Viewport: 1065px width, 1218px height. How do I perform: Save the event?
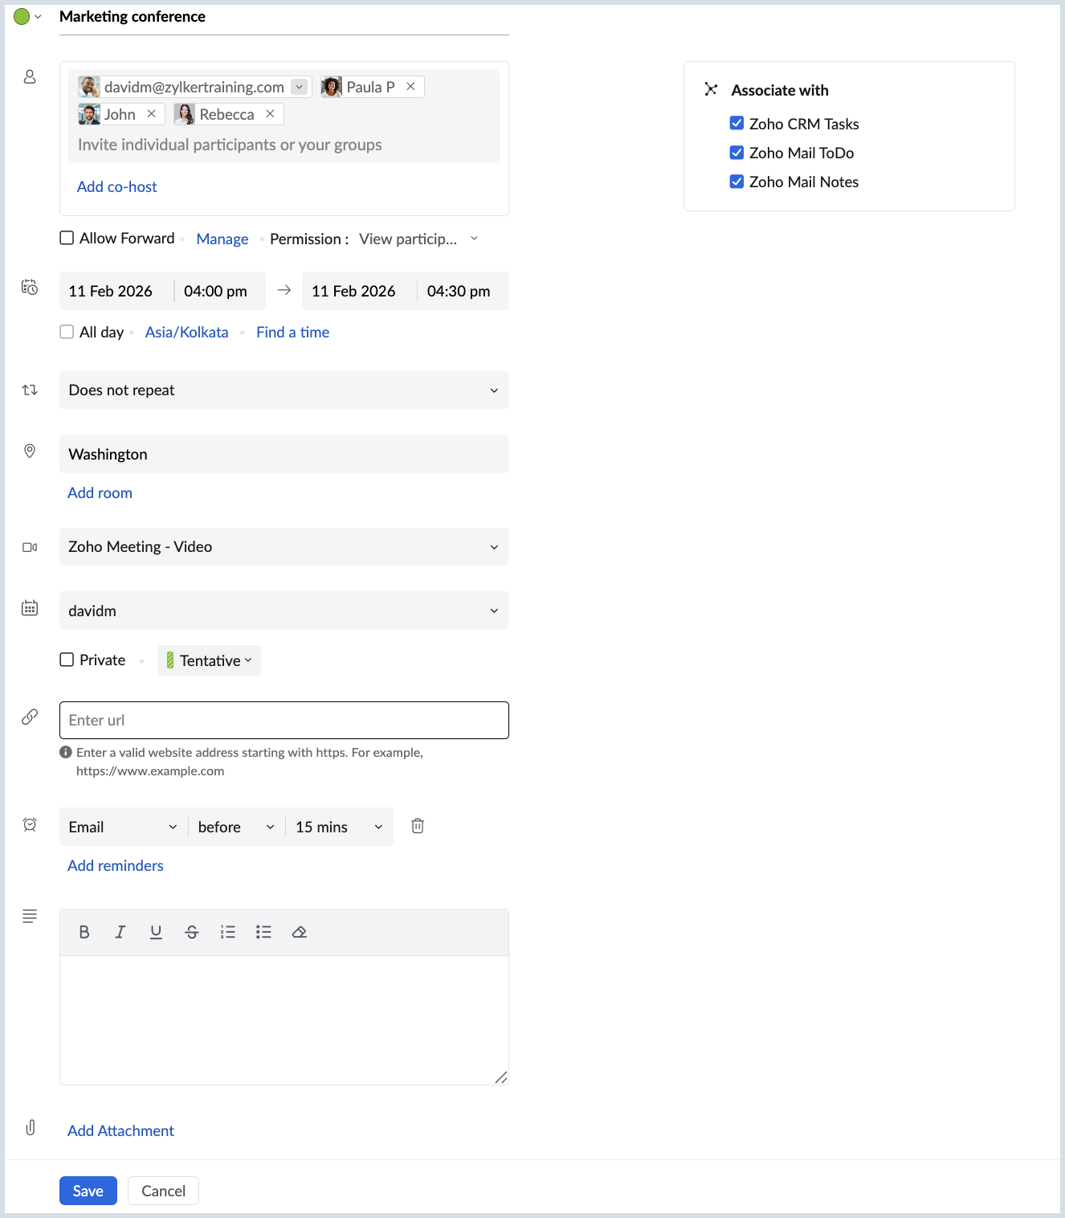pyautogui.click(x=88, y=1191)
